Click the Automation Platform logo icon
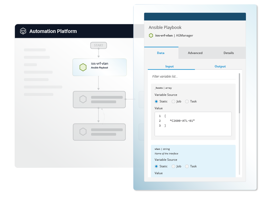 (x=23, y=31)
